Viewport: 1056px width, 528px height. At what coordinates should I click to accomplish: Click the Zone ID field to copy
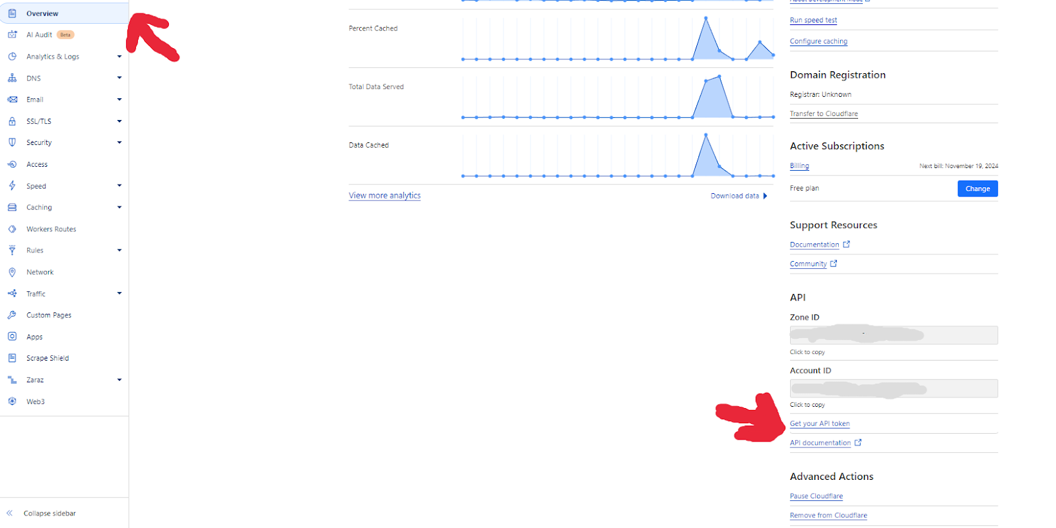pyautogui.click(x=894, y=335)
